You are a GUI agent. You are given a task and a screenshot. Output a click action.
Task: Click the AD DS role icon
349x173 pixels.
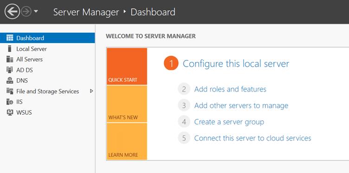tap(10, 70)
